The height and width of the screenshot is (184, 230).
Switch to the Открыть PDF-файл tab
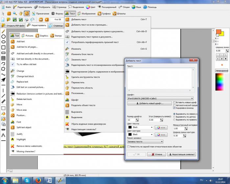pos(13,26)
